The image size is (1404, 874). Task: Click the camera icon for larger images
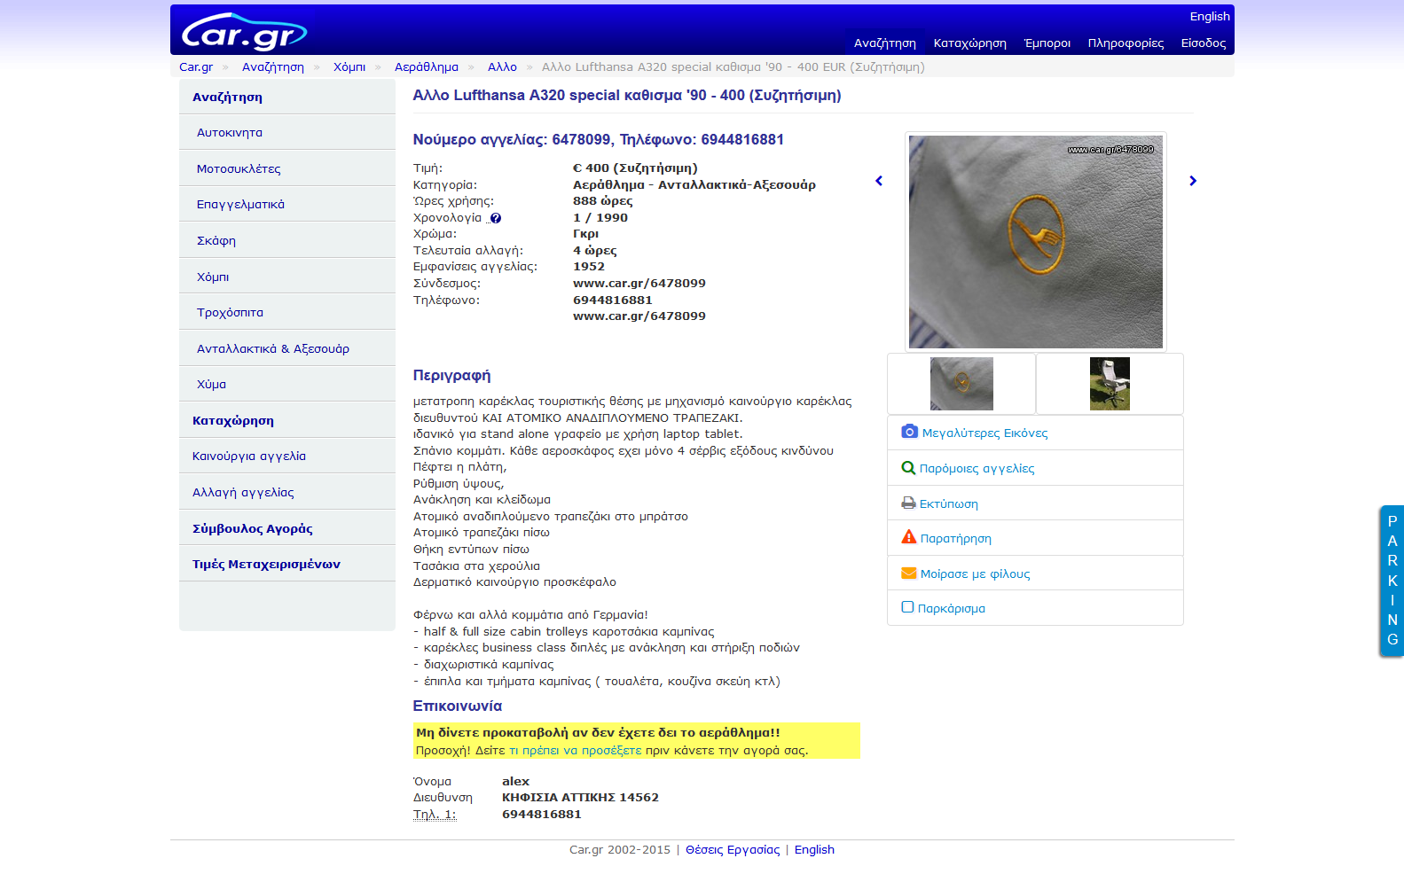[909, 432]
